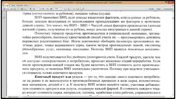
Task: Click the fit width scrolling icon
Action: coord(65,9)
